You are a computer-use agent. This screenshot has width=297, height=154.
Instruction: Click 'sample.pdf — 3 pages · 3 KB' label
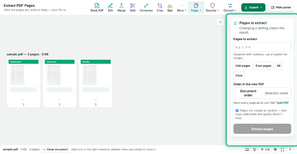point(27,54)
